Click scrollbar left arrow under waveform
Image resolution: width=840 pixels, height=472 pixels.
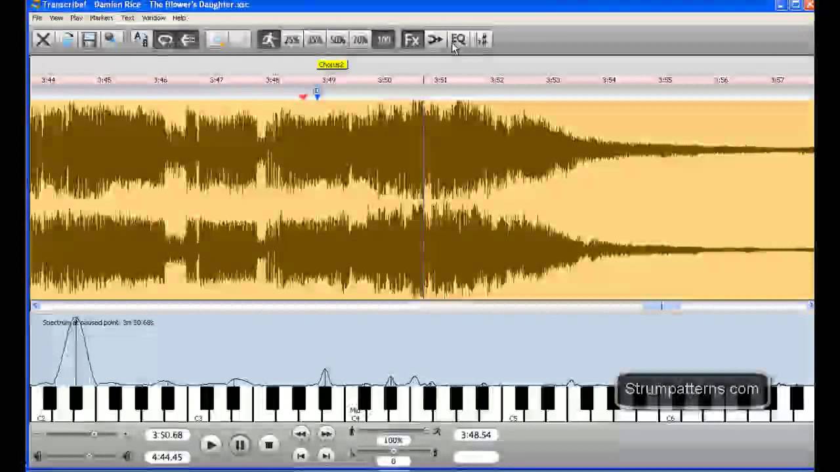click(x=35, y=306)
